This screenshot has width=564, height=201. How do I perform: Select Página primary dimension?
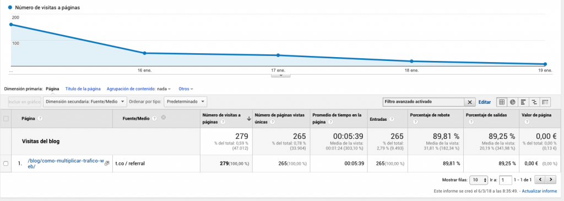52,88
